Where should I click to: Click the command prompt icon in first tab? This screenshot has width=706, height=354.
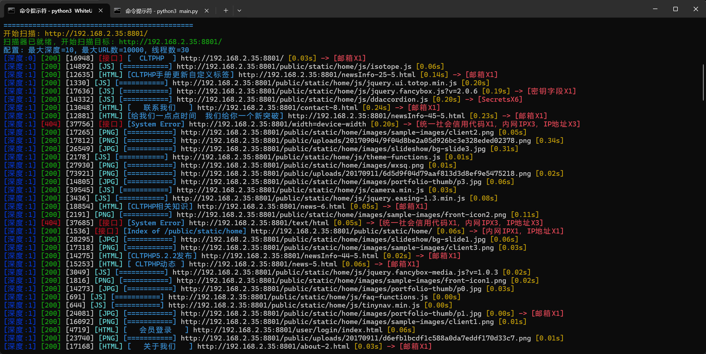coord(11,11)
